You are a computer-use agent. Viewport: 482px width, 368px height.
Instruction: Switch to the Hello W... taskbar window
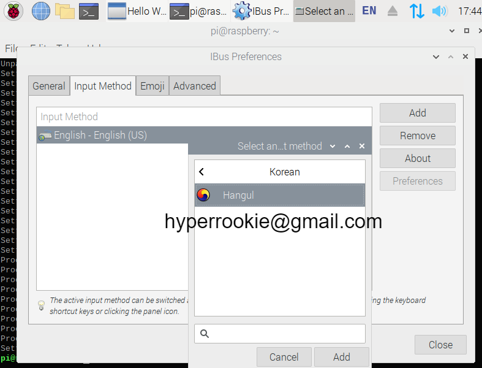(137, 11)
